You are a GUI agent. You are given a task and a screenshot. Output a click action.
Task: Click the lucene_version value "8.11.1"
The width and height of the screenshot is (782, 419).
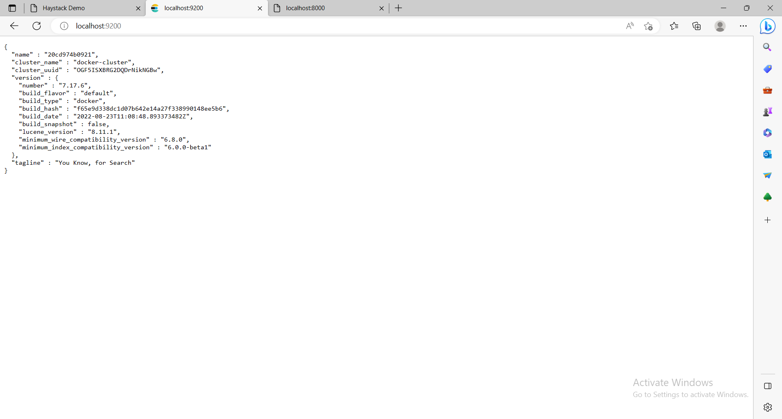pyautogui.click(x=102, y=132)
